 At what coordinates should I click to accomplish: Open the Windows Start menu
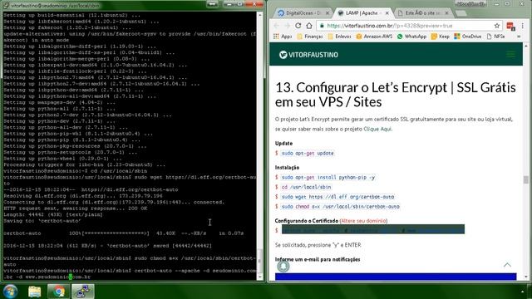(x=11, y=292)
